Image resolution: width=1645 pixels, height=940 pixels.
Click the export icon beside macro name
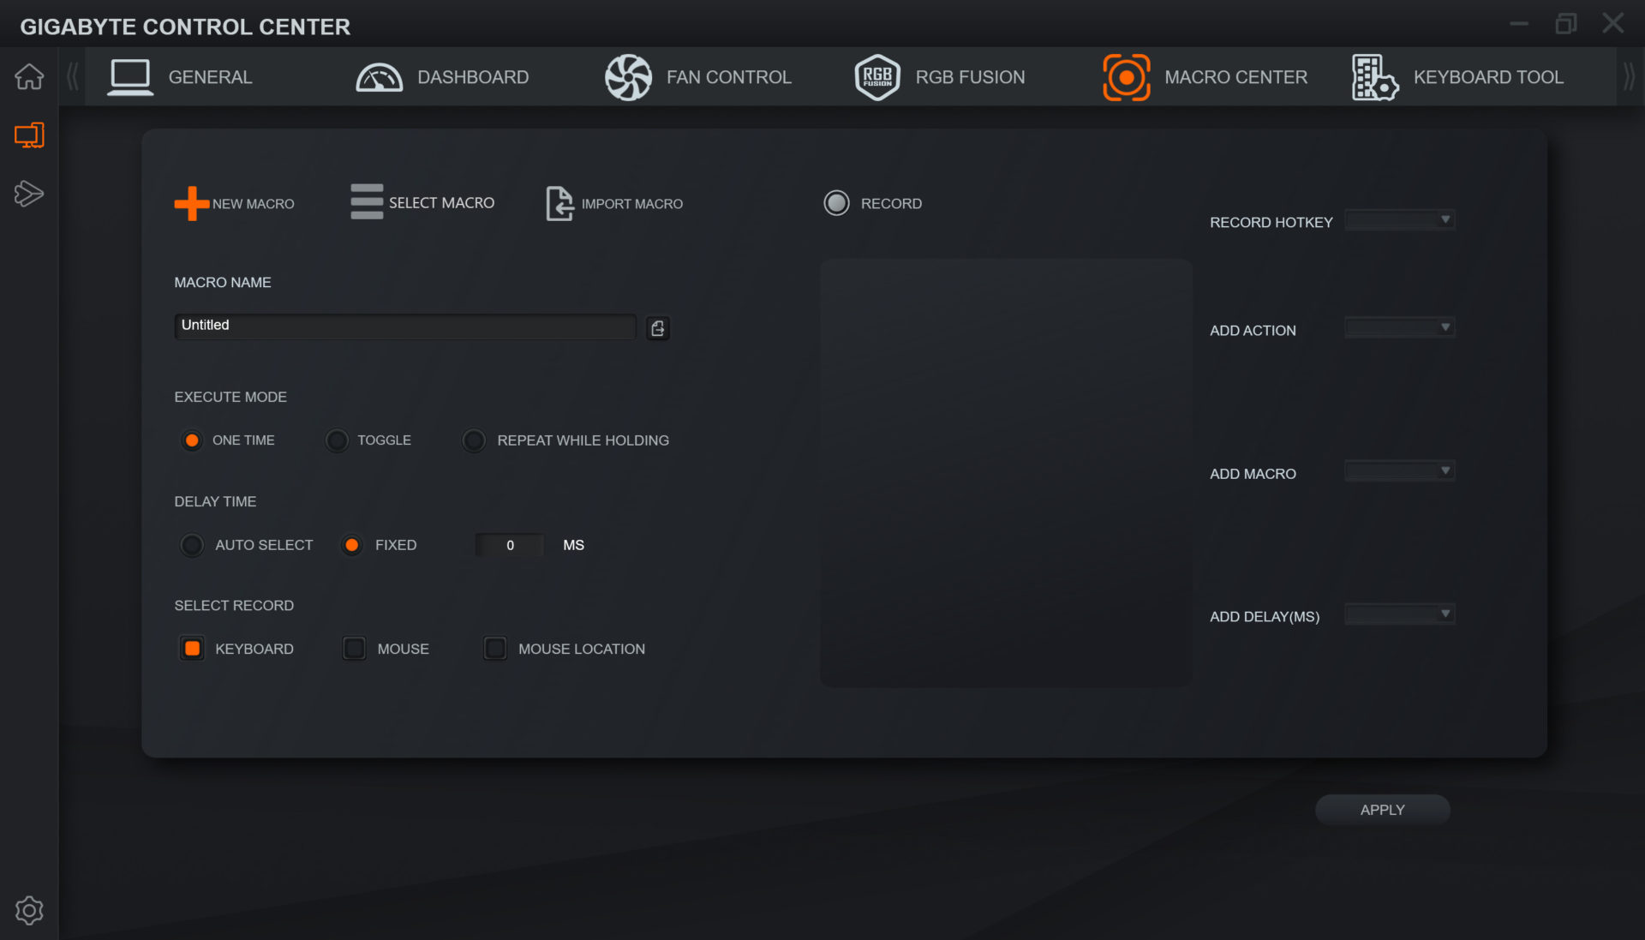(657, 328)
